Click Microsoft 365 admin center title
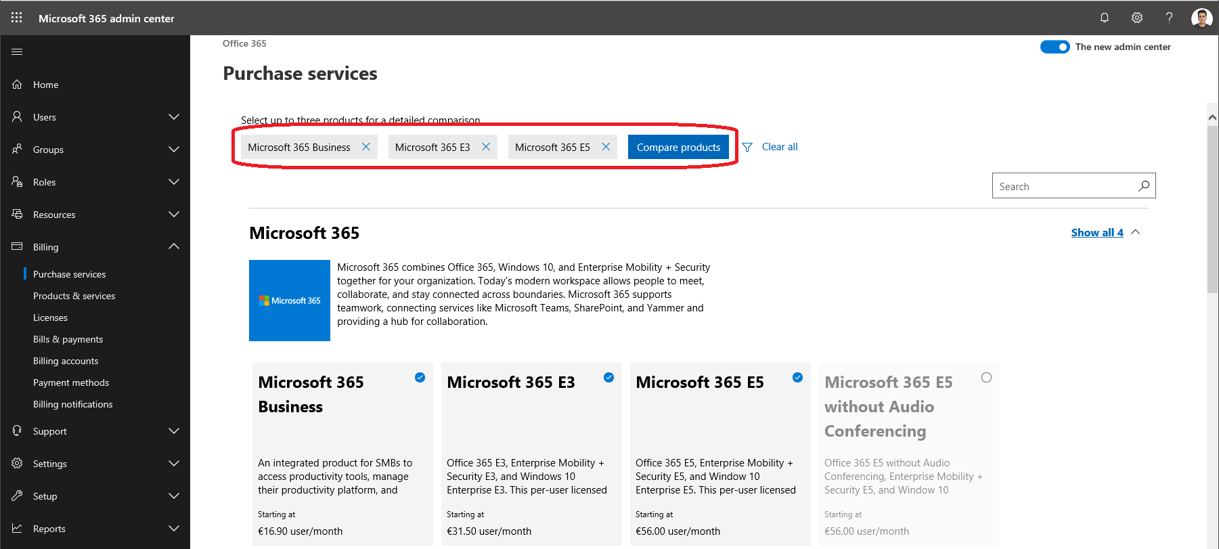Screen dimensions: 1219x549 click(x=106, y=18)
